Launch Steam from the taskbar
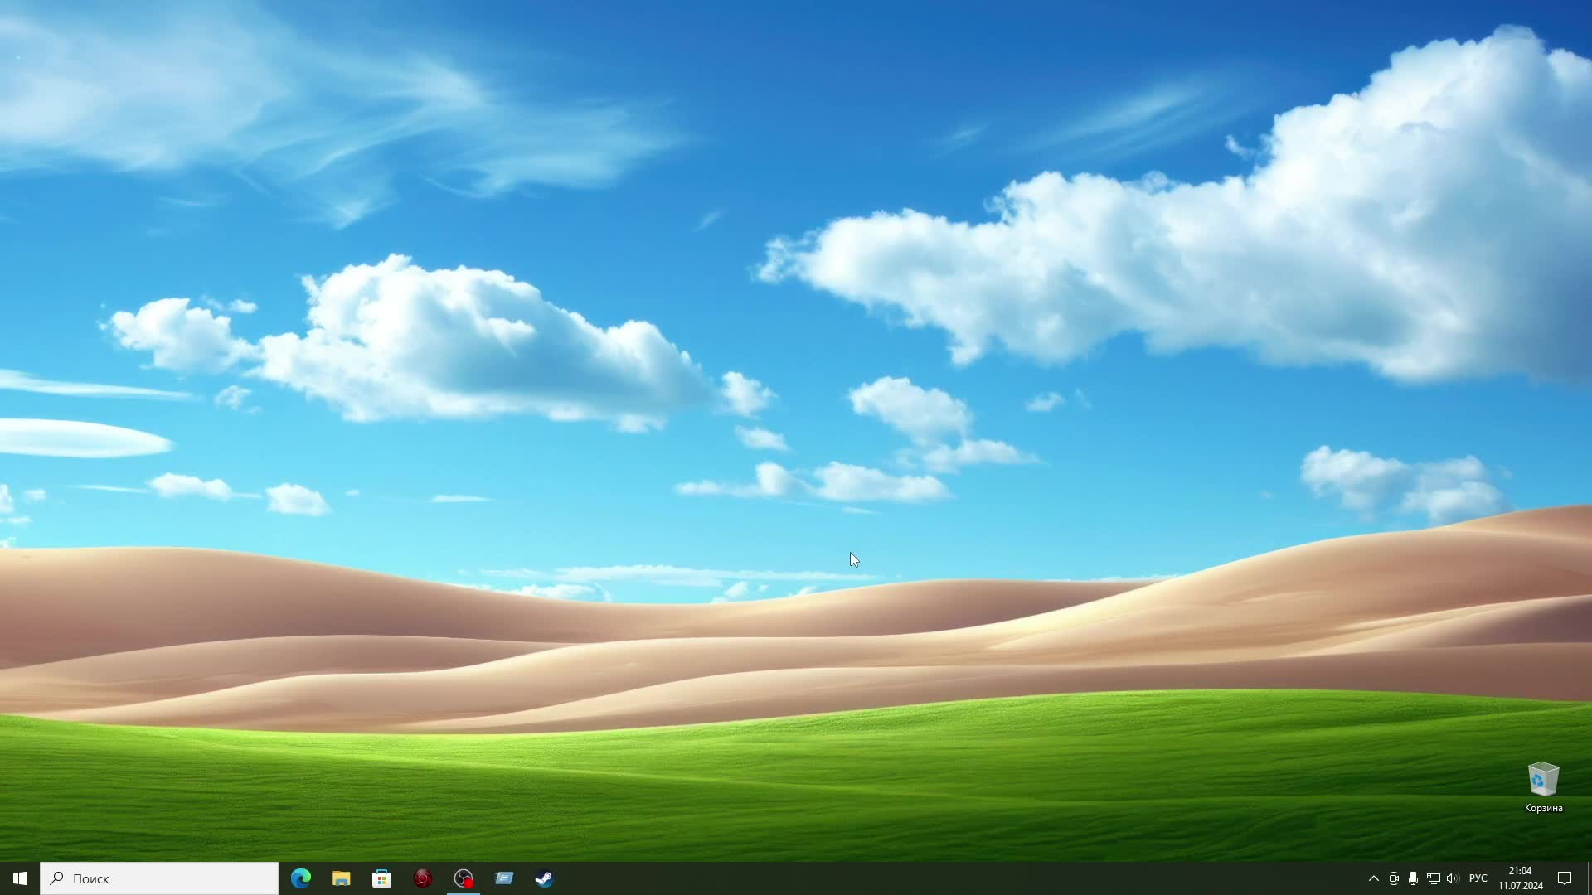The image size is (1592, 895). tap(544, 878)
